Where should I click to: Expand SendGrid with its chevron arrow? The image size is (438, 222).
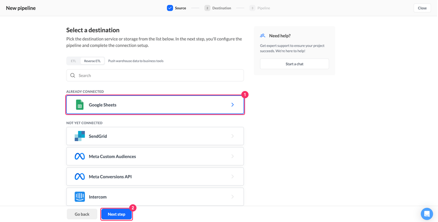(232, 136)
